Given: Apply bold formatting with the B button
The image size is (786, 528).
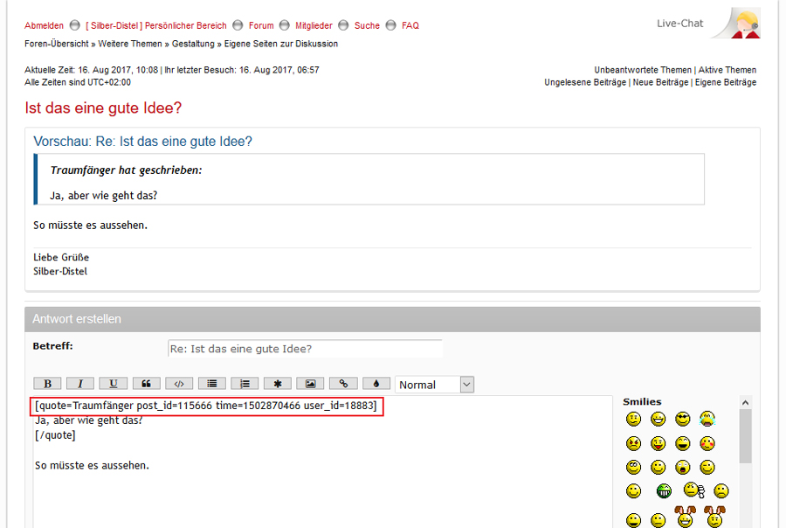Looking at the screenshot, I should coord(48,384).
